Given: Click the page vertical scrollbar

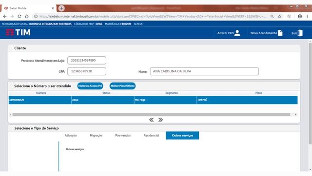Looking at the screenshot, I should (310, 93).
